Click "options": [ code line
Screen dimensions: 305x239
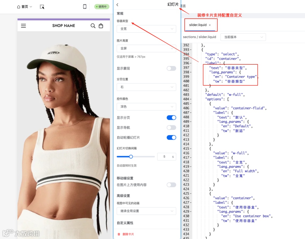[x=217, y=99]
